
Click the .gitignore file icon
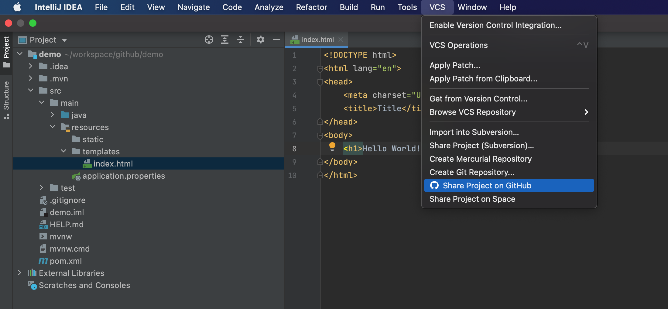click(x=43, y=200)
